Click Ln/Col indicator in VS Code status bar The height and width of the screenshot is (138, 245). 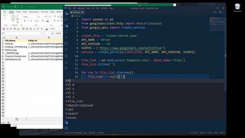coord(193,133)
